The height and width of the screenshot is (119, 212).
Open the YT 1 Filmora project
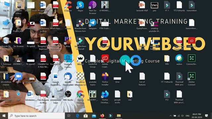click(x=167, y=7)
